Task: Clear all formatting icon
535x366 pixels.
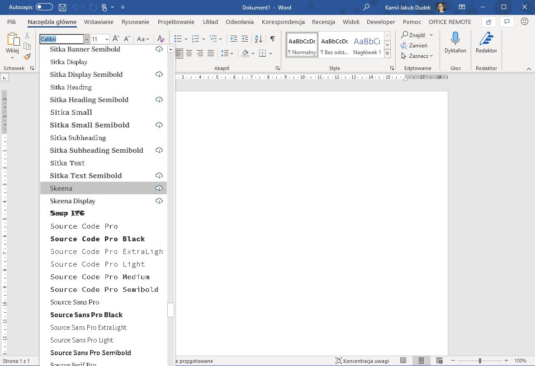Action: [x=161, y=39]
